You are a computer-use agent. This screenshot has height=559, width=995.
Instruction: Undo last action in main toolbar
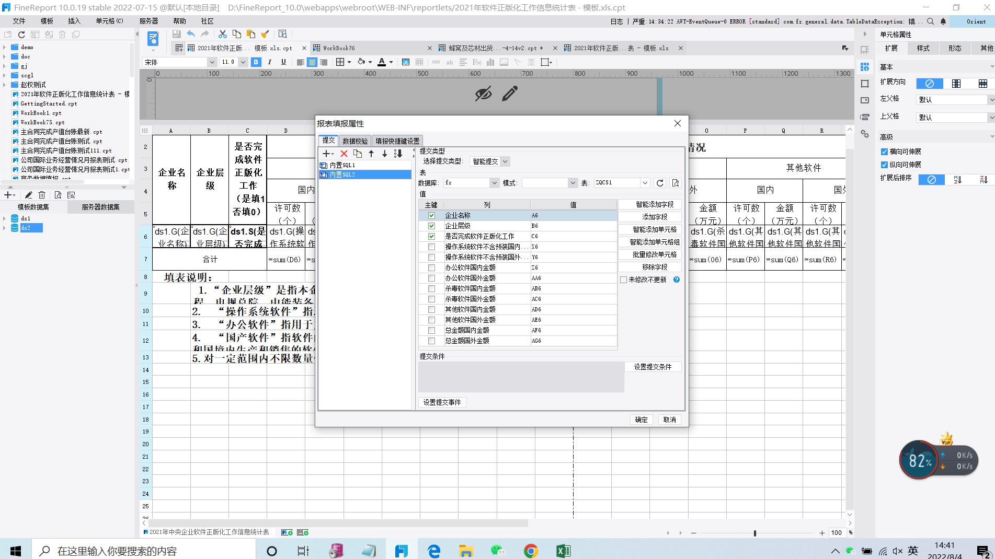191,34
